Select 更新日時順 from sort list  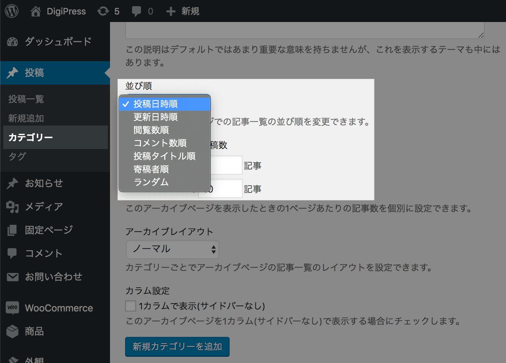155,117
